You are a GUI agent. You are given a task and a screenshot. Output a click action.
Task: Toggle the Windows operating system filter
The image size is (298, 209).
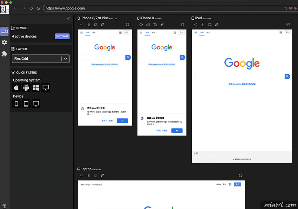36,87
